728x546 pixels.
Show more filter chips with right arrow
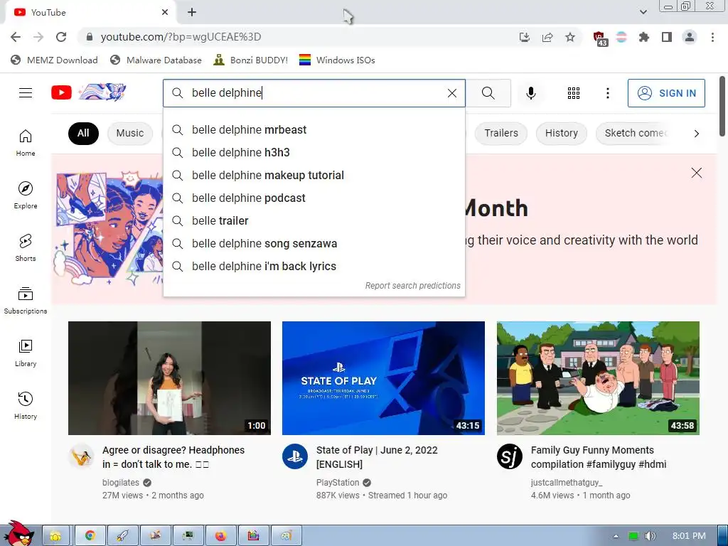tap(696, 134)
